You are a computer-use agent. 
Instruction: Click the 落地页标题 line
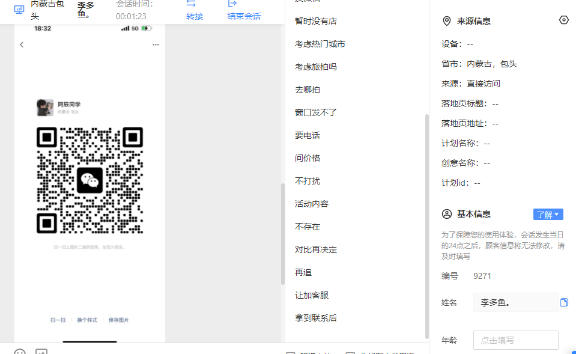pyautogui.click(x=470, y=103)
